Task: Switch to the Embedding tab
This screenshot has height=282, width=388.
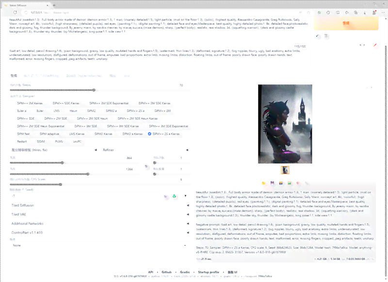Action: pos(41,76)
